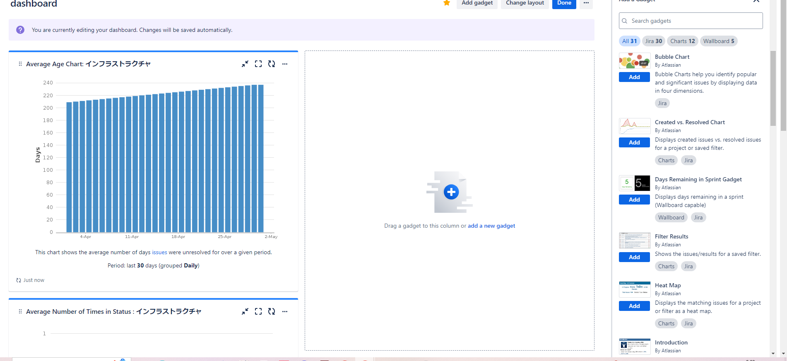Click Jira tag under Bubble Chart
Image resolution: width=787 pixels, height=361 pixels.
662,103
